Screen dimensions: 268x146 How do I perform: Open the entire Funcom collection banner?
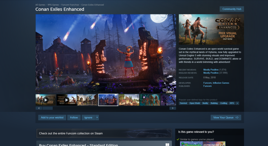pos(104,133)
